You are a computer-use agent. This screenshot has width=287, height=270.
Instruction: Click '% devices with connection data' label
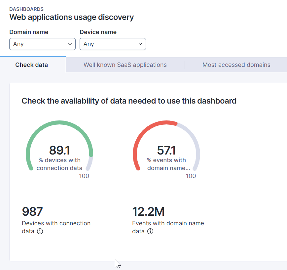coord(59,164)
